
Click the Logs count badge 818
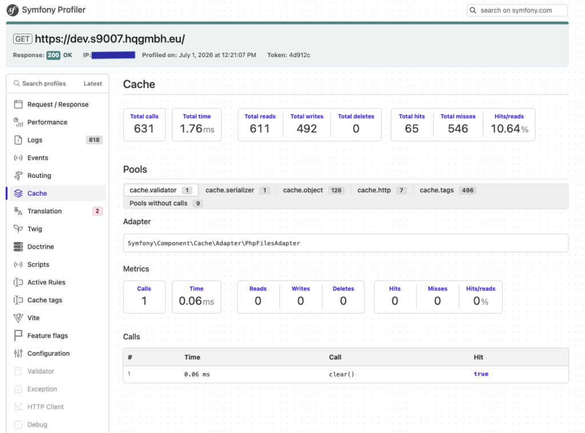[x=94, y=140]
